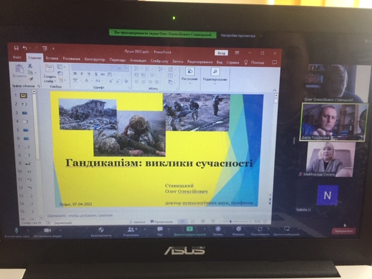Switch to the Анимация ribbon tab
372x279 pixels.
(138, 60)
